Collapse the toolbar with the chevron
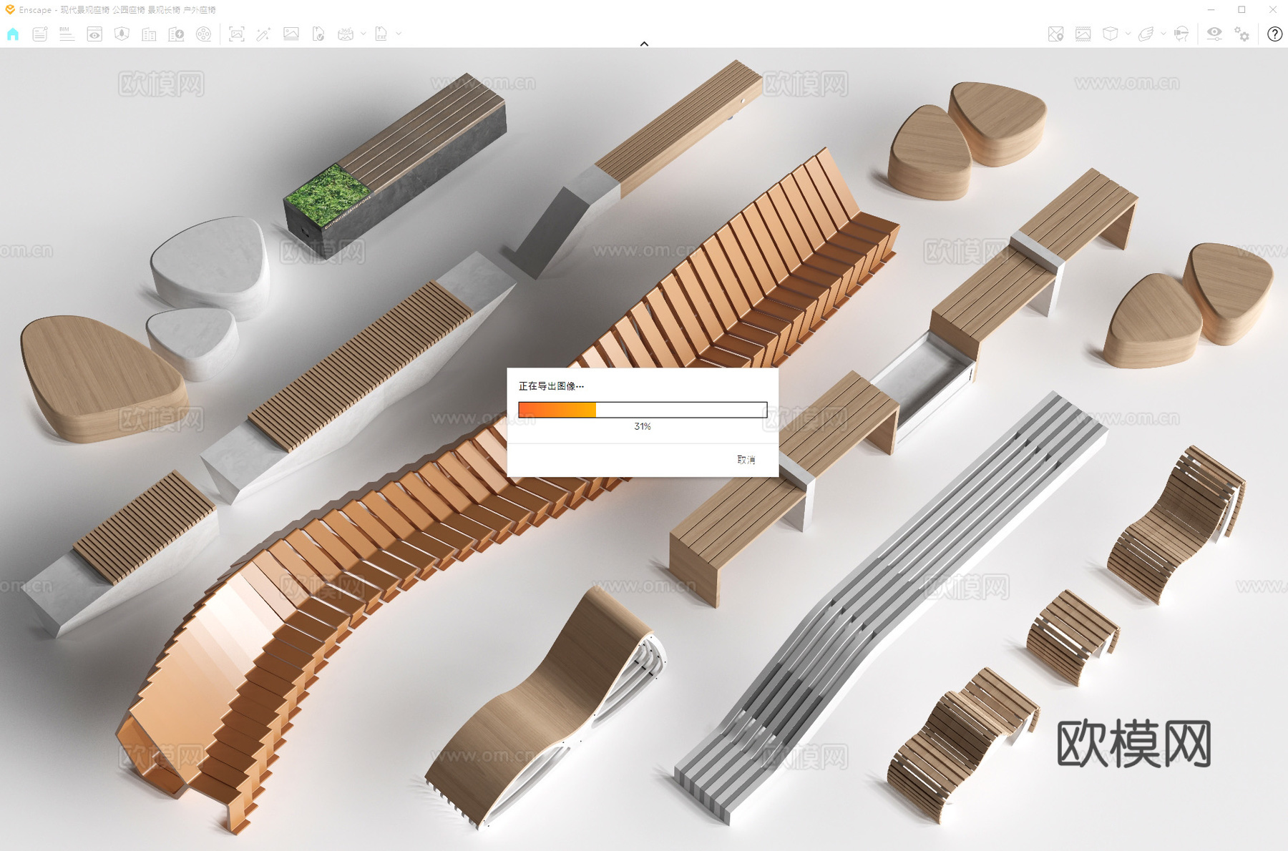 (644, 44)
